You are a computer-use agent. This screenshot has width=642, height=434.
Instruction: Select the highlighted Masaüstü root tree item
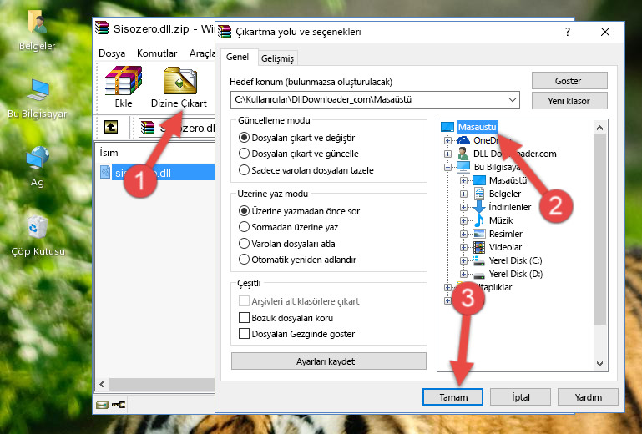[x=477, y=127]
